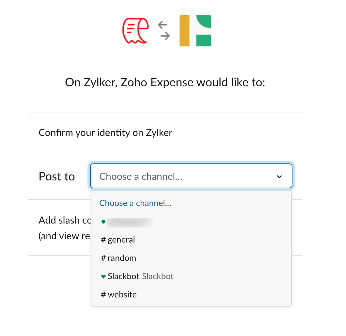Click the Zylker workspace logo
The width and height of the screenshot is (346, 336).
pos(195,31)
